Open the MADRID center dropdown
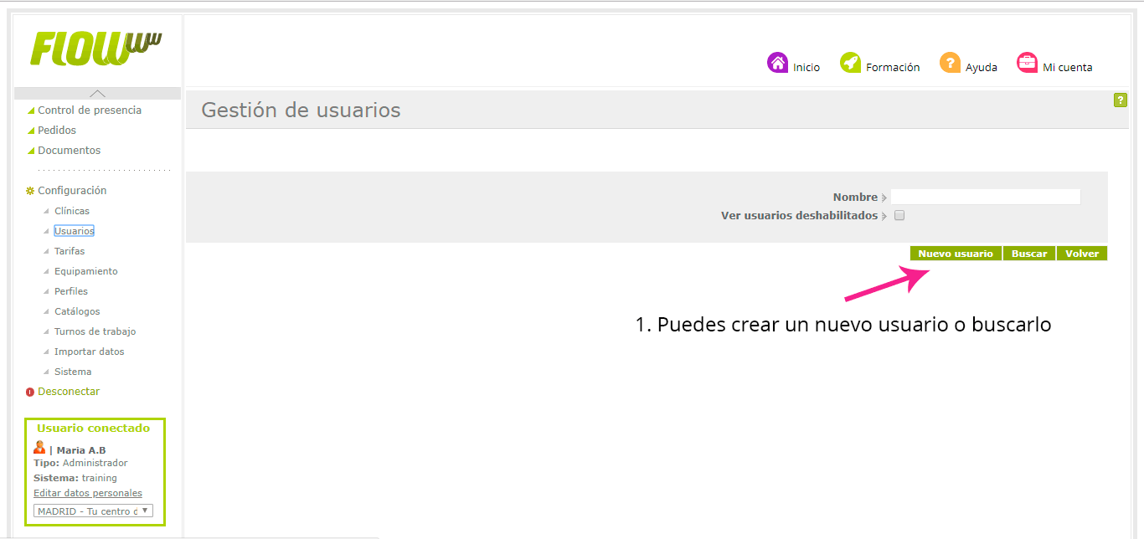Image resolution: width=1144 pixels, height=539 pixels. [93, 511]
